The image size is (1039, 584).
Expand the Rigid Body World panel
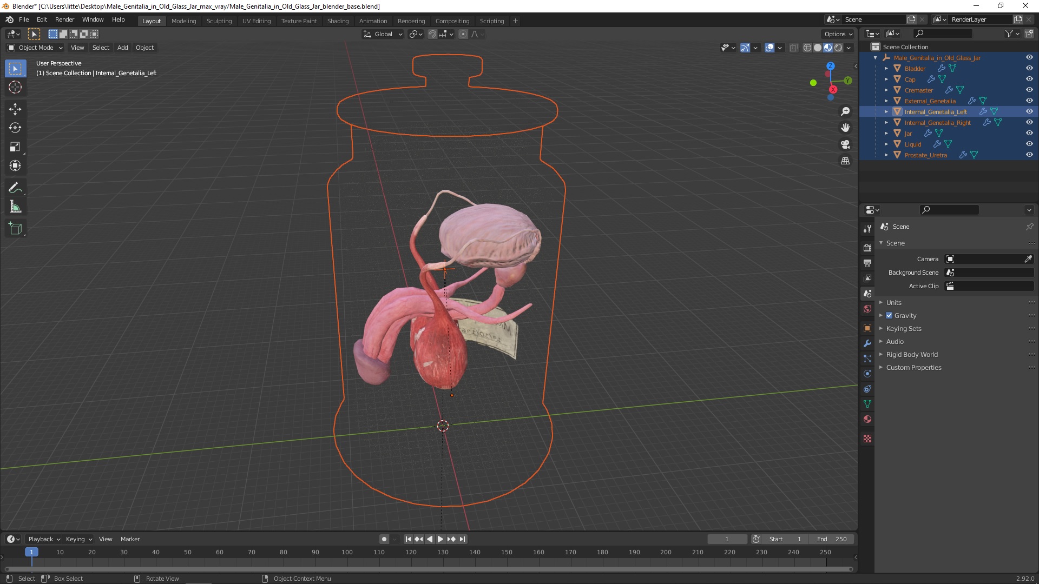[911, 355]
